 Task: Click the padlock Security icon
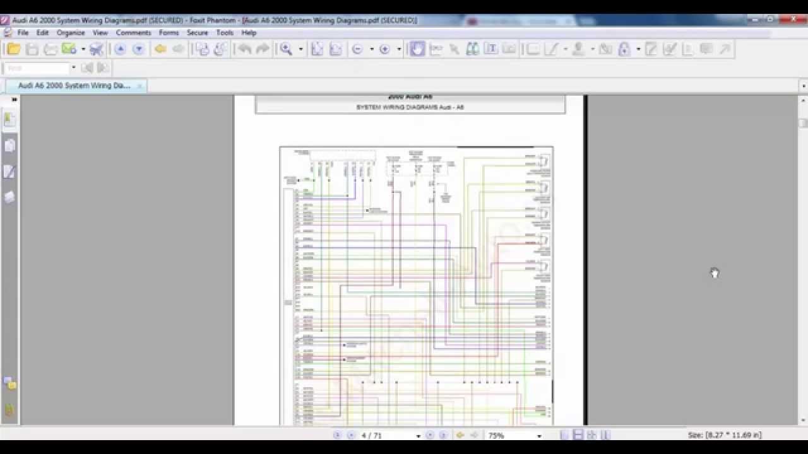pos(624,49)
